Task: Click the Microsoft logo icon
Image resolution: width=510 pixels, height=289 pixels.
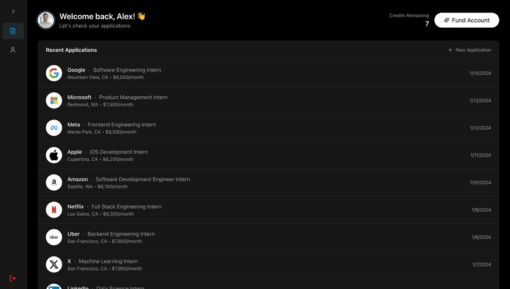Action: (x=54, y=100)
